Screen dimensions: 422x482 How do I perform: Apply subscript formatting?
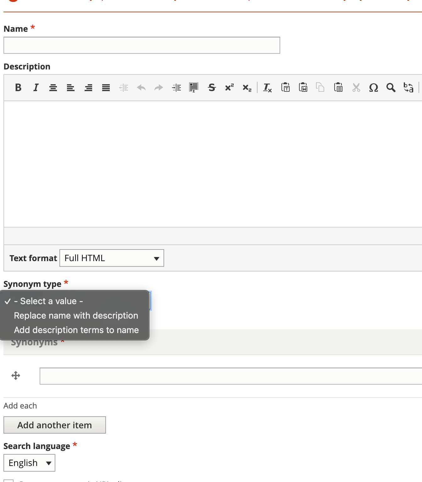247,87
